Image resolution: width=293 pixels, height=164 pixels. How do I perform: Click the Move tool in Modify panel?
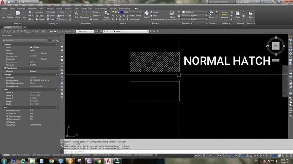tap(39, 12)
